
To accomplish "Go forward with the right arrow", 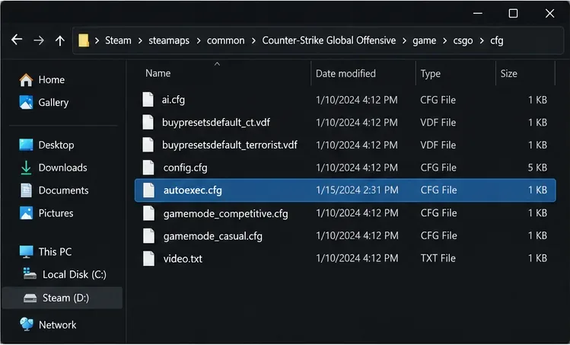I will tap(39, 40).
